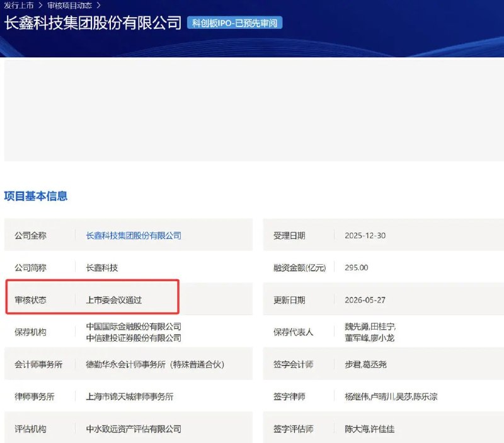This screenshot has width=504, height=443.
Task: Select 中水致远资产评估有限公司 value
Action: [x=134, y=429]
